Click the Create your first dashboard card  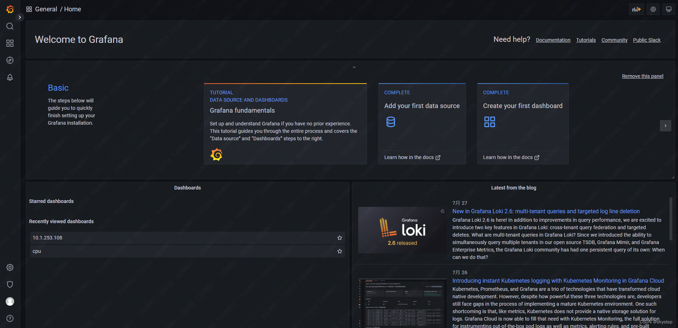[x=523, y=124]
